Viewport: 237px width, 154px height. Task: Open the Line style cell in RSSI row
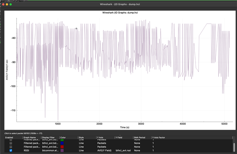click(81, 150)
